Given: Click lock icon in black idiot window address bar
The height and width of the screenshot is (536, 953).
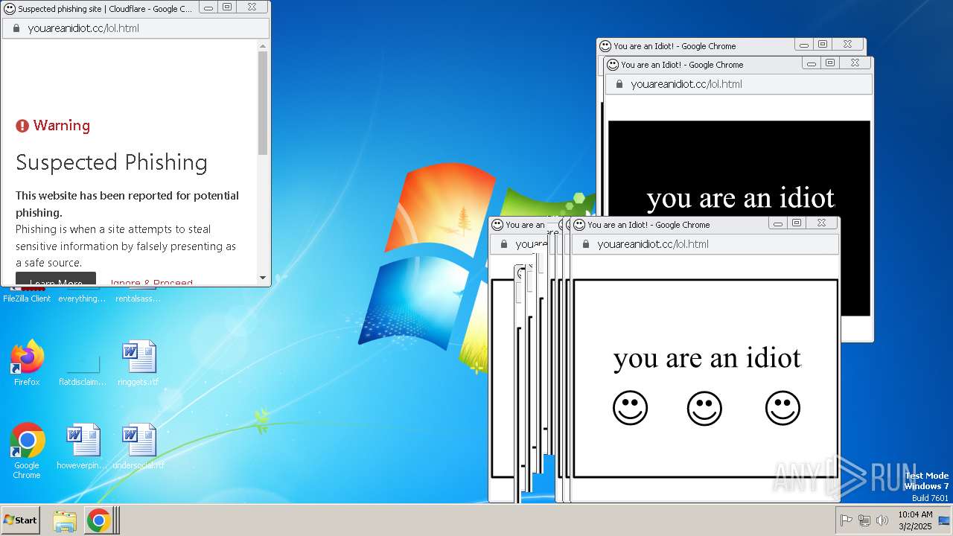Looking at the screenshot, I should coord(618,84).
